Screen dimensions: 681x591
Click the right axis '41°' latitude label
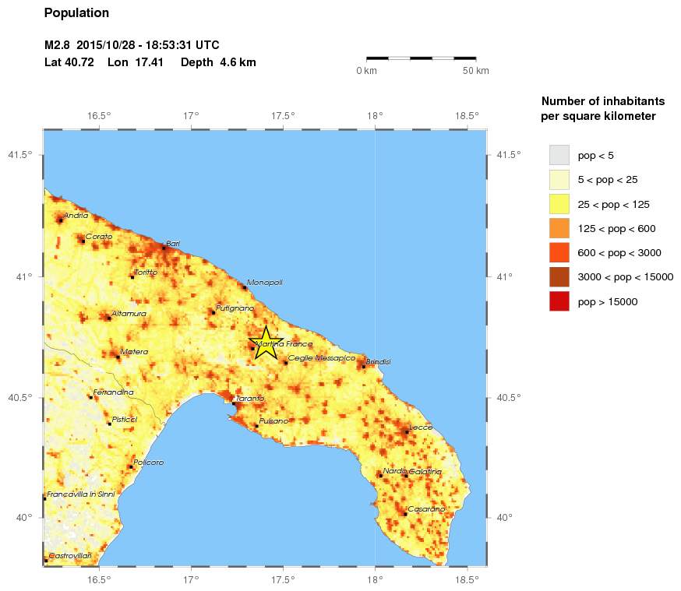(505, 276)
